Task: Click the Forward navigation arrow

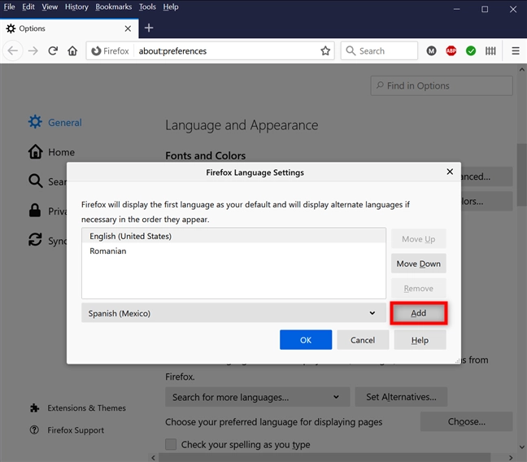Action: pyautogui.click(x=33, y=50)
